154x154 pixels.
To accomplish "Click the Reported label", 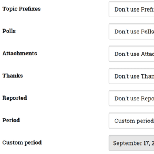I will pos(15,98).
